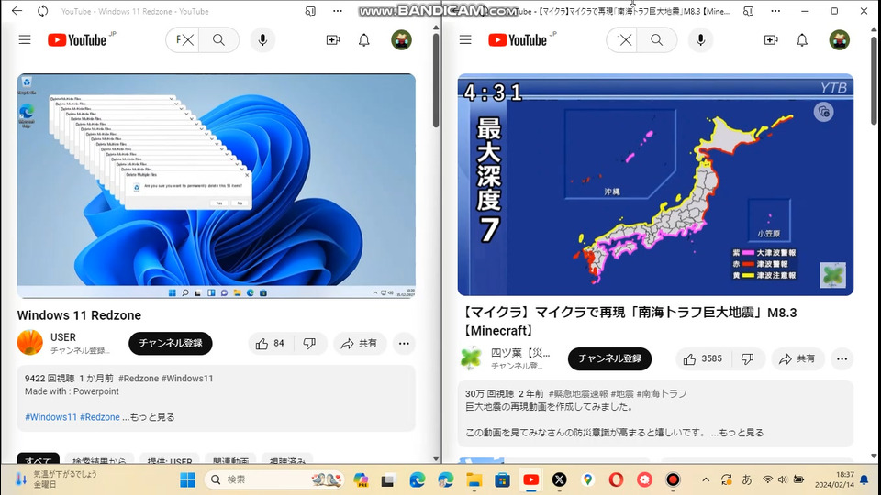Image resolution: width=881 pixels, height=495 pixels.
Task: Open the left window's three-dot app menu
Action: pos(337,11)
